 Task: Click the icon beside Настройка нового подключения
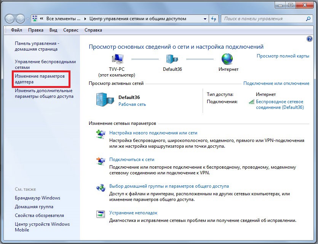coord(101,134)
